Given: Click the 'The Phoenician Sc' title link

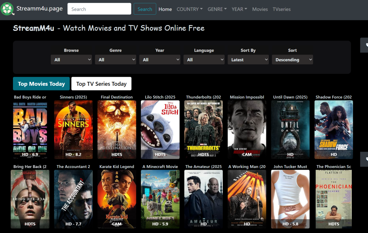Looking at the screenshot, I should tap(334, 167).
